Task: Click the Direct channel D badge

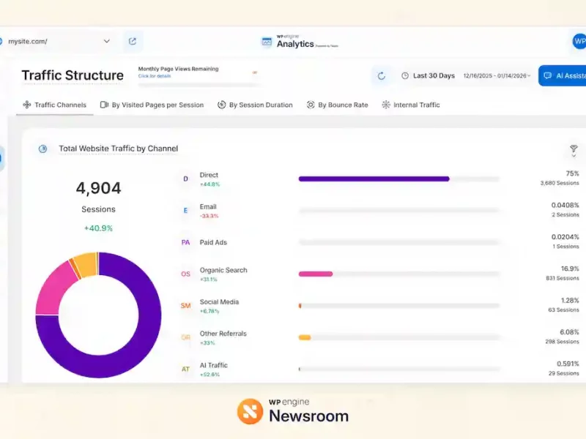Action: (185, 178)
